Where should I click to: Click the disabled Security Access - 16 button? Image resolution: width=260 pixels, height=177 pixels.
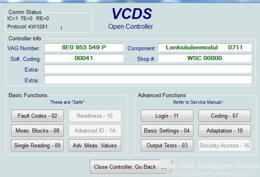pyautogui.click(x=225, y=145)
